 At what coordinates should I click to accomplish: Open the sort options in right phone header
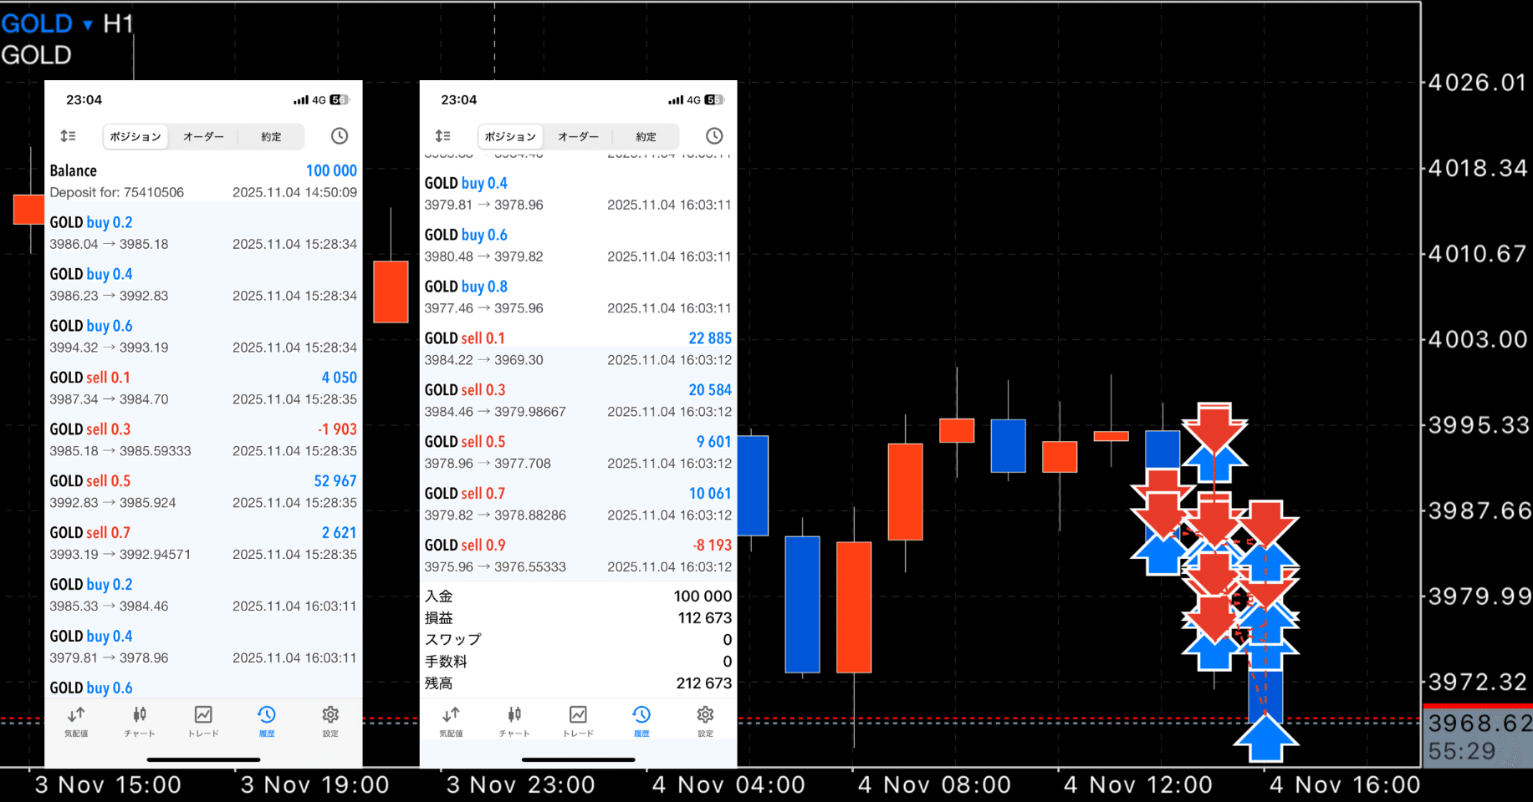point(442,135)
